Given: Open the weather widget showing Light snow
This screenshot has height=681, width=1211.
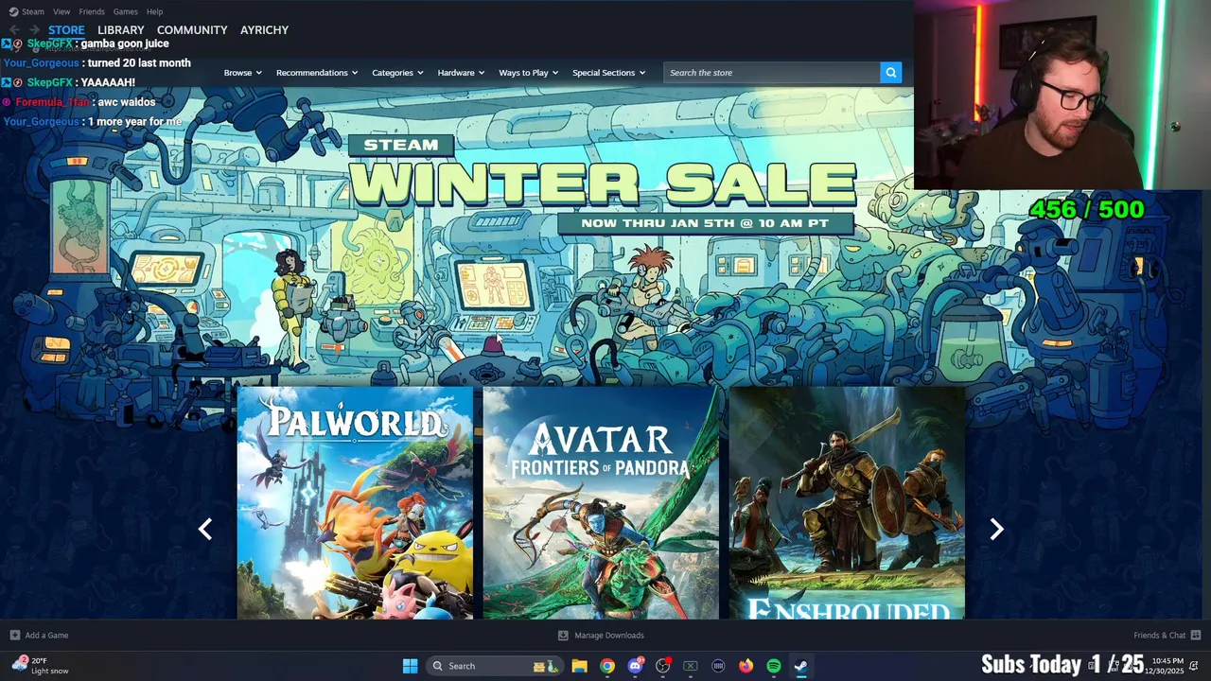Looking at the screenshot, I should pos(40,666).
